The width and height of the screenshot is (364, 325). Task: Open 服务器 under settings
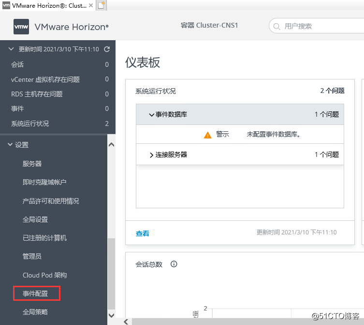[32, 164]
